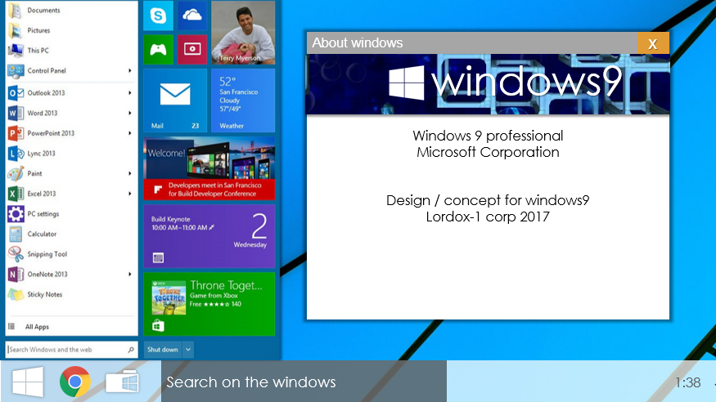Open the Welcome news tile
The height and width of the screenshot is (402, 716).
(209, 168)
